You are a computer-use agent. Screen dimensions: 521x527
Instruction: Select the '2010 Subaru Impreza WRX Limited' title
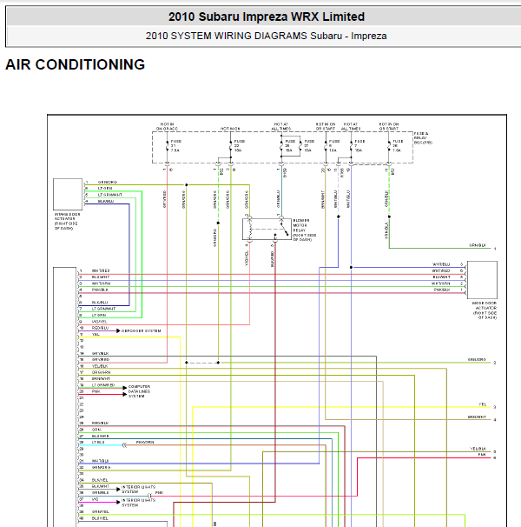[267, 17]
